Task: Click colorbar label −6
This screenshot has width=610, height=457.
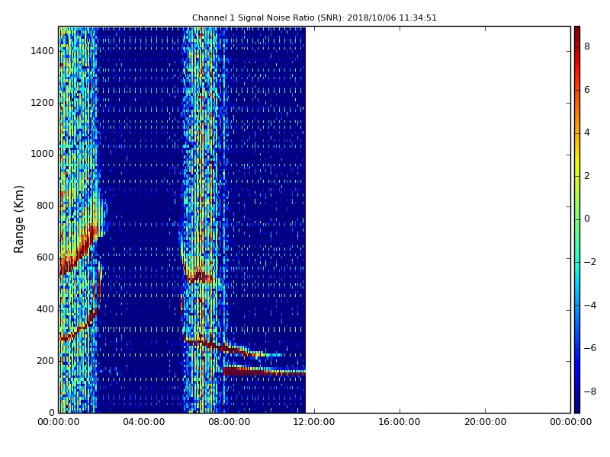Action: [590, 348]
